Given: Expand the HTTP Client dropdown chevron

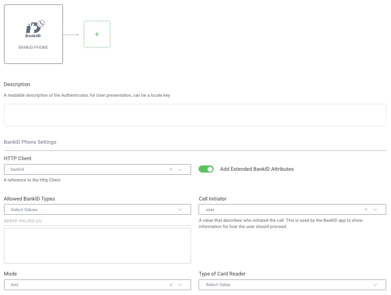Looking at the screenshot, I should [x=180, y=169].
